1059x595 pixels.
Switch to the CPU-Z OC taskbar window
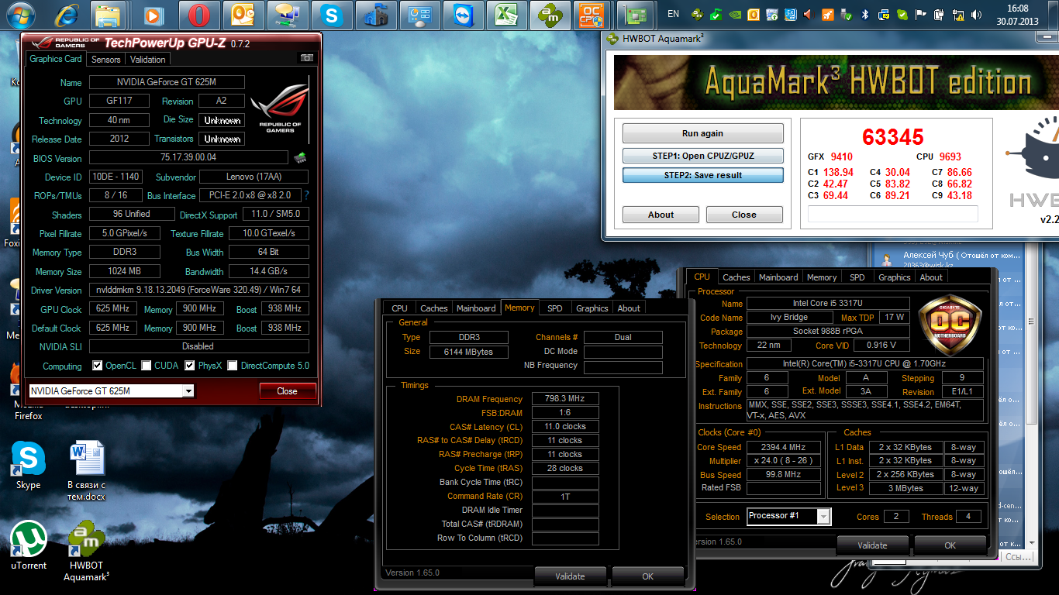coord(592,15)
